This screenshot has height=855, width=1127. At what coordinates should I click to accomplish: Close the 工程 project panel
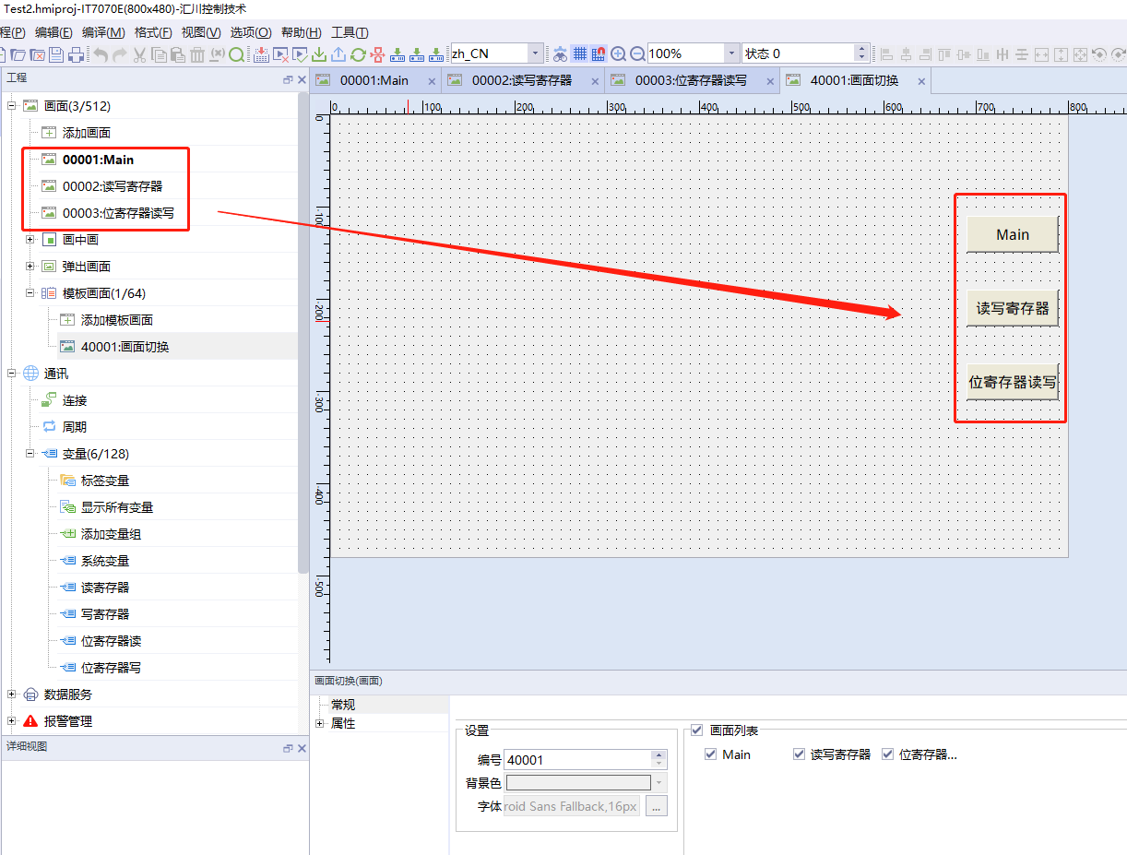302,80
